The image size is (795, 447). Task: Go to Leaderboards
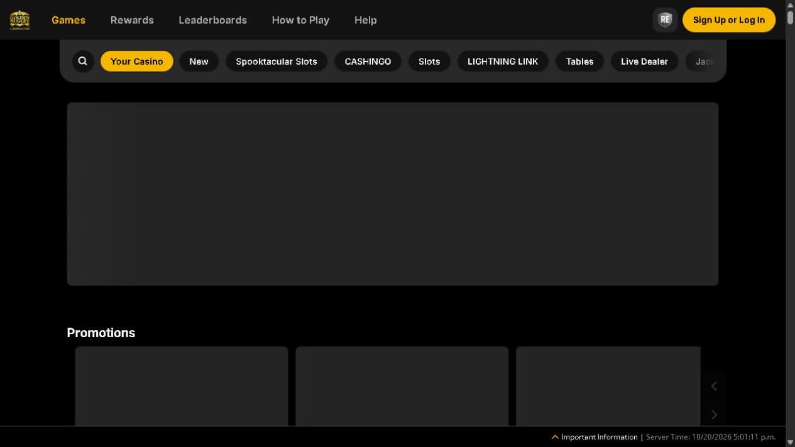pyautogui.click(x=212, y=20)
